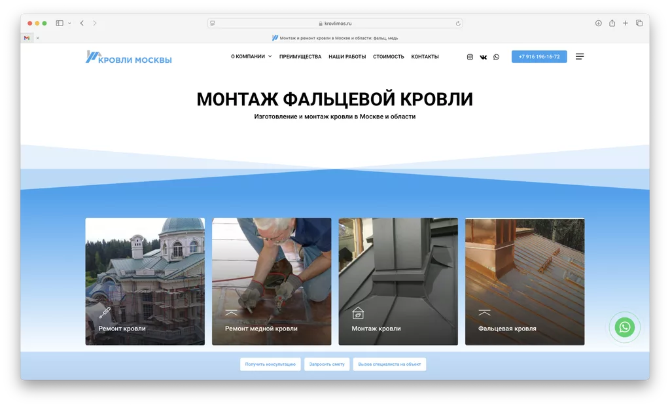Open the КОНТАКТЫ menu item

tap(425, 56)
